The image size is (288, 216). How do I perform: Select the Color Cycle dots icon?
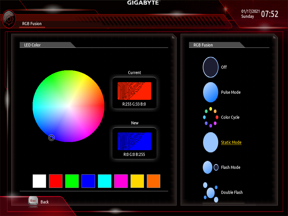[210, 117]
